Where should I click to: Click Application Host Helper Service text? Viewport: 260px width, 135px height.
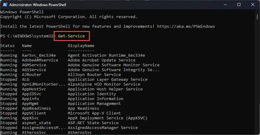coord(105,89)
